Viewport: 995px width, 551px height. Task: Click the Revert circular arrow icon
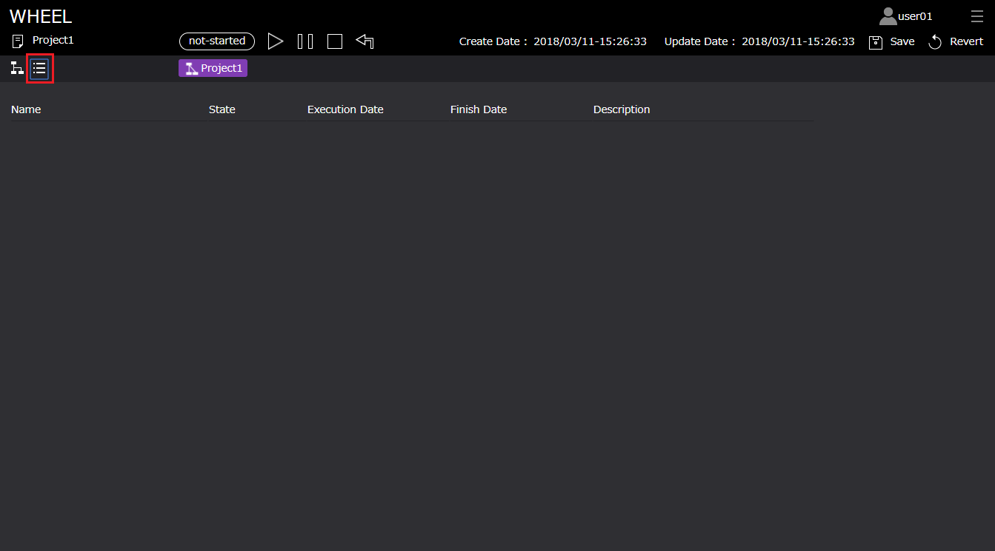click(935, 42)
